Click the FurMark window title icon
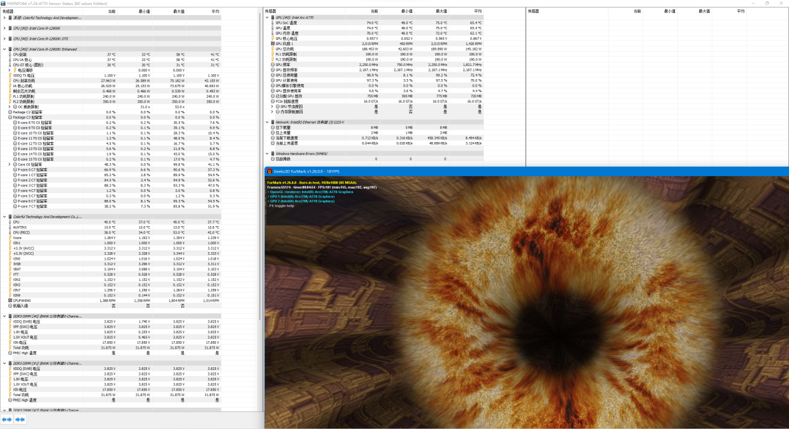 pos(270,171)
